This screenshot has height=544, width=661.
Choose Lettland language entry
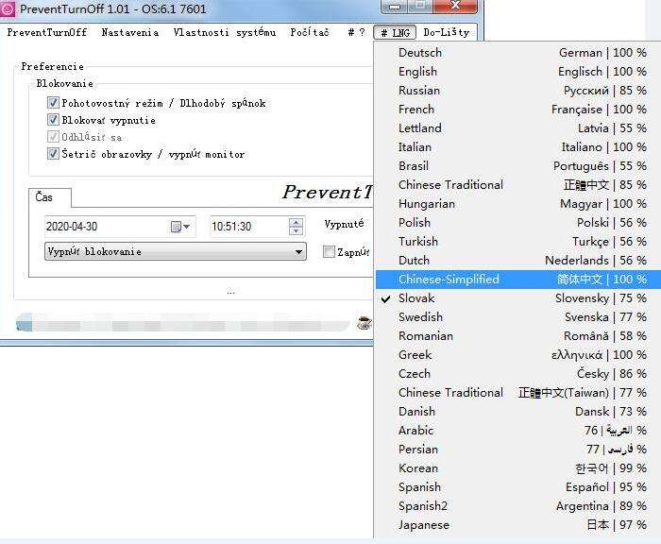click(518, 128)
